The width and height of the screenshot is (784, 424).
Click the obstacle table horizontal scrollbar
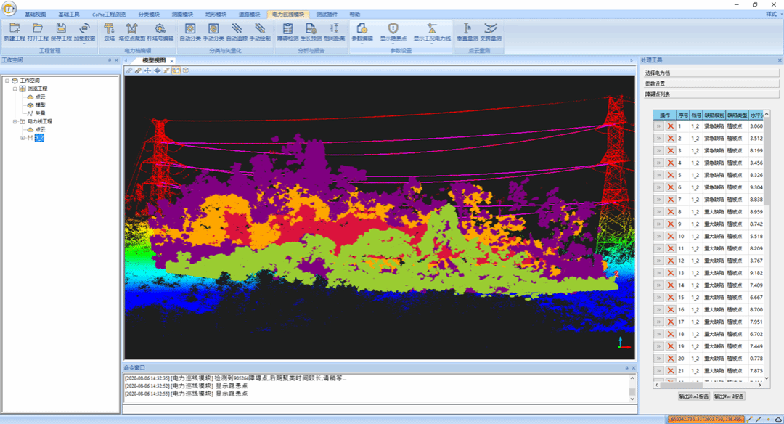[682, 385]
